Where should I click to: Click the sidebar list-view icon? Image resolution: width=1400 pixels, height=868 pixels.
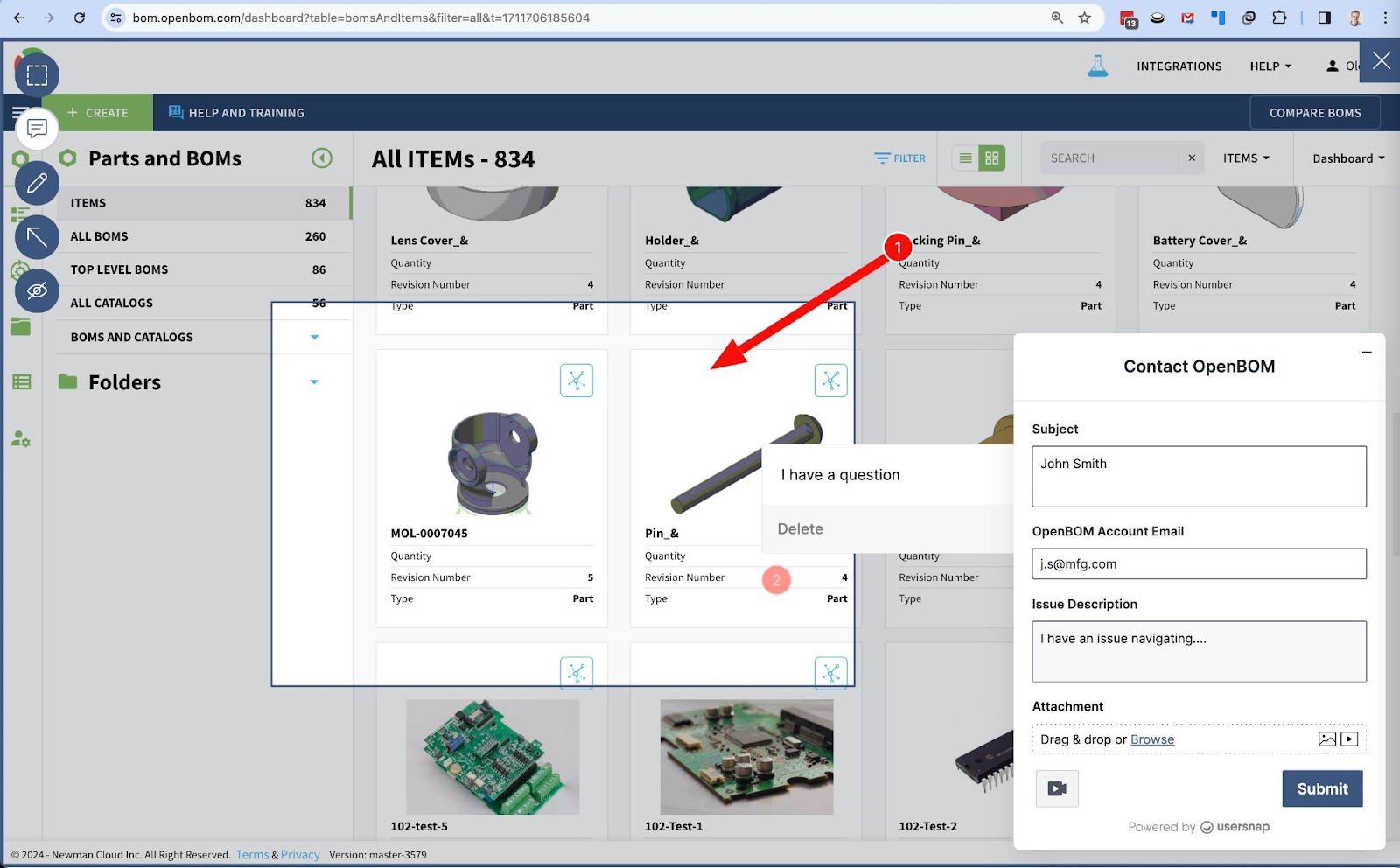tap(21, 382)
